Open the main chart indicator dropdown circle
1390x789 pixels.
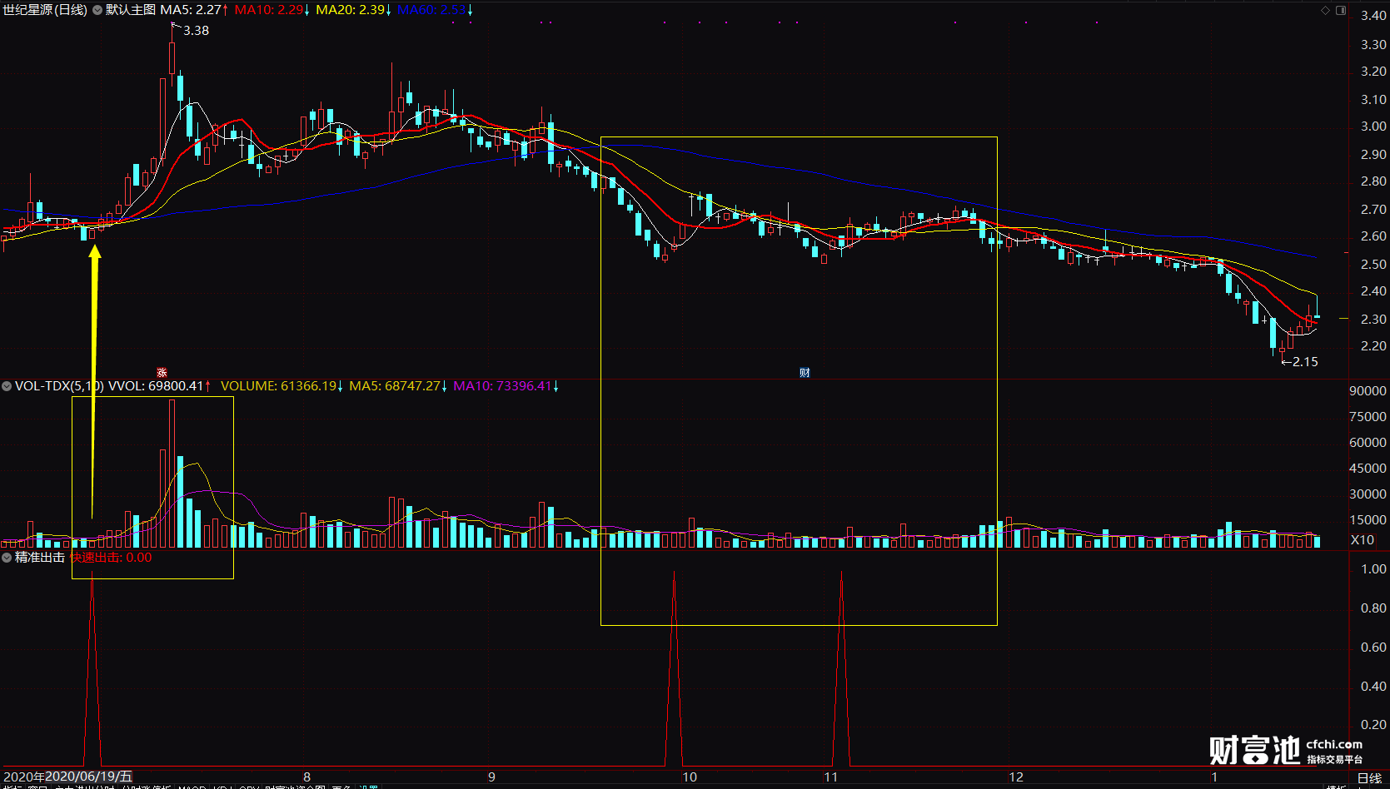pos(97,10)
